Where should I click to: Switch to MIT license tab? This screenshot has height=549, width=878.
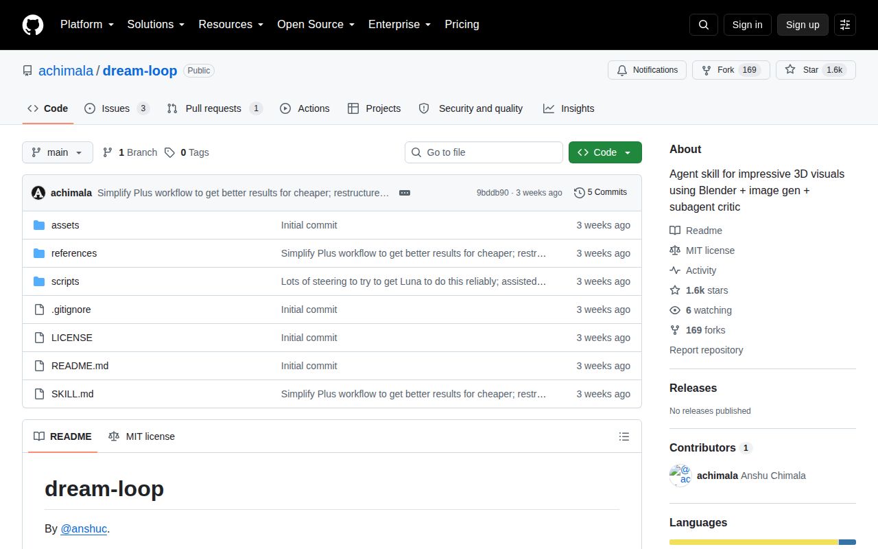pyautogui.click(x=141, y=436)
